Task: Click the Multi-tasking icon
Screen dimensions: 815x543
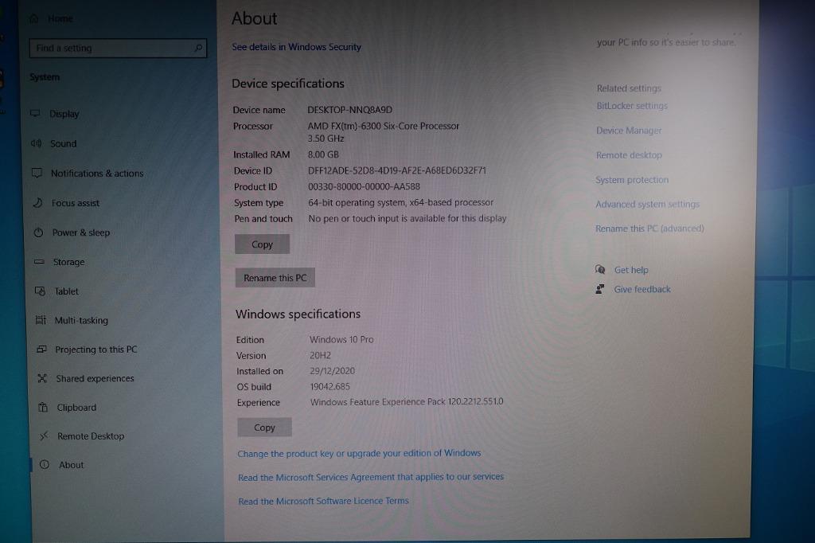Action: pos(41,320)
